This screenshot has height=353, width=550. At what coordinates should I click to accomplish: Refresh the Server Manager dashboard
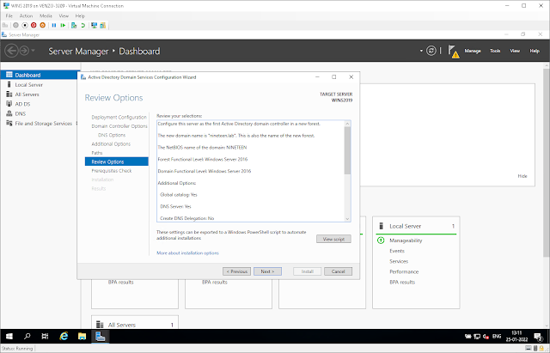pyautogui.click(x=431, y=51)
